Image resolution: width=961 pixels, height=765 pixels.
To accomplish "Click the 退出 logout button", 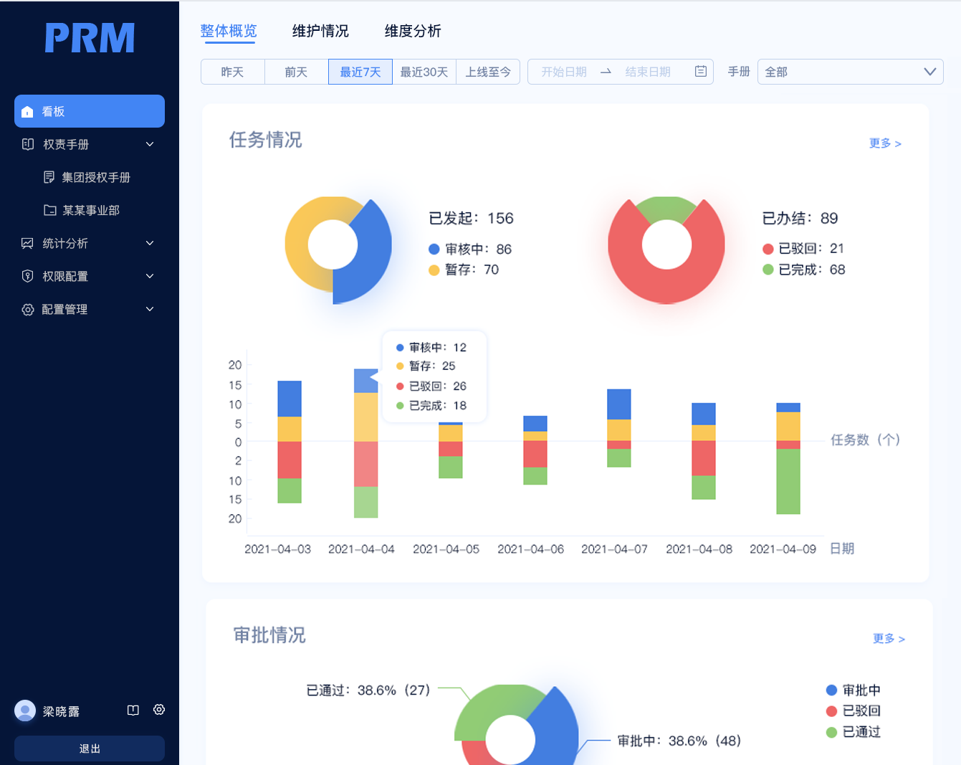I will (x=90, y=749).
